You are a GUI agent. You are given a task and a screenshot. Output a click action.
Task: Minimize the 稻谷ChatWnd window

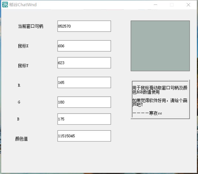[155, 5]
